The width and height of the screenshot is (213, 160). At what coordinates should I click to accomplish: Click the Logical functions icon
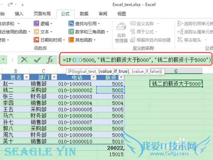pos(36,23)
